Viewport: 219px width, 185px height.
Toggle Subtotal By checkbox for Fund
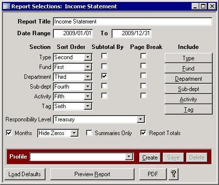(104, 66)
